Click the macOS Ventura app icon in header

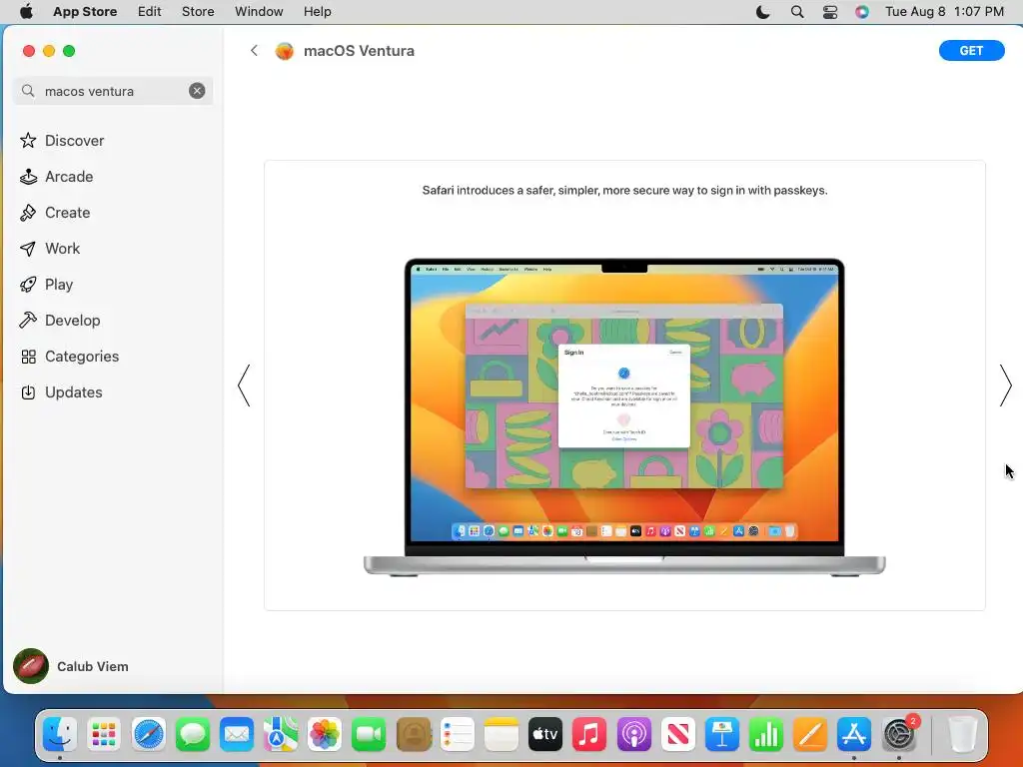(x=285, y=51)
